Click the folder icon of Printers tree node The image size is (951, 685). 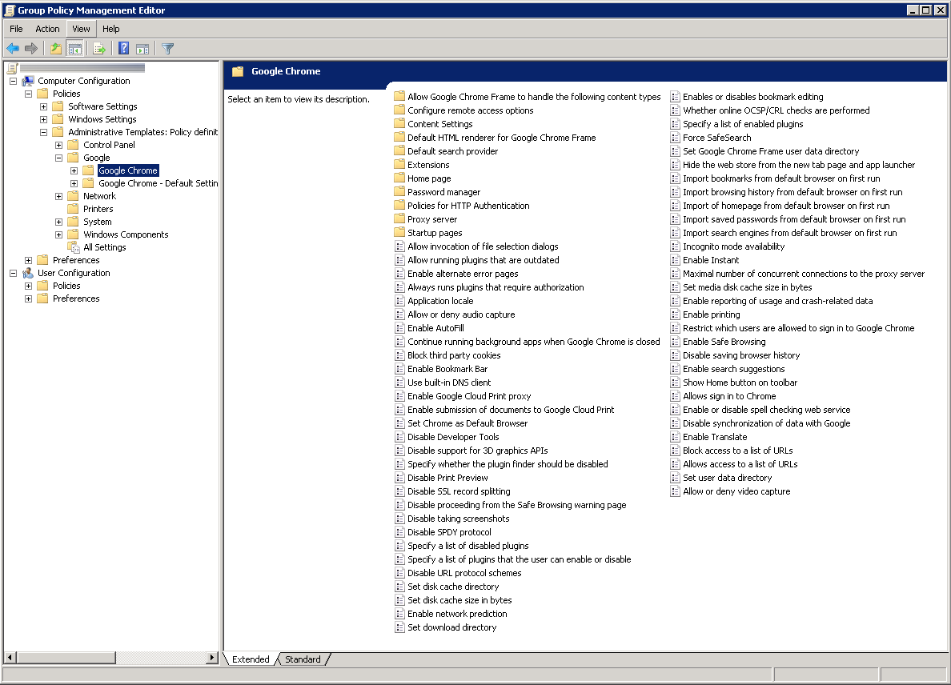[74, 209]
